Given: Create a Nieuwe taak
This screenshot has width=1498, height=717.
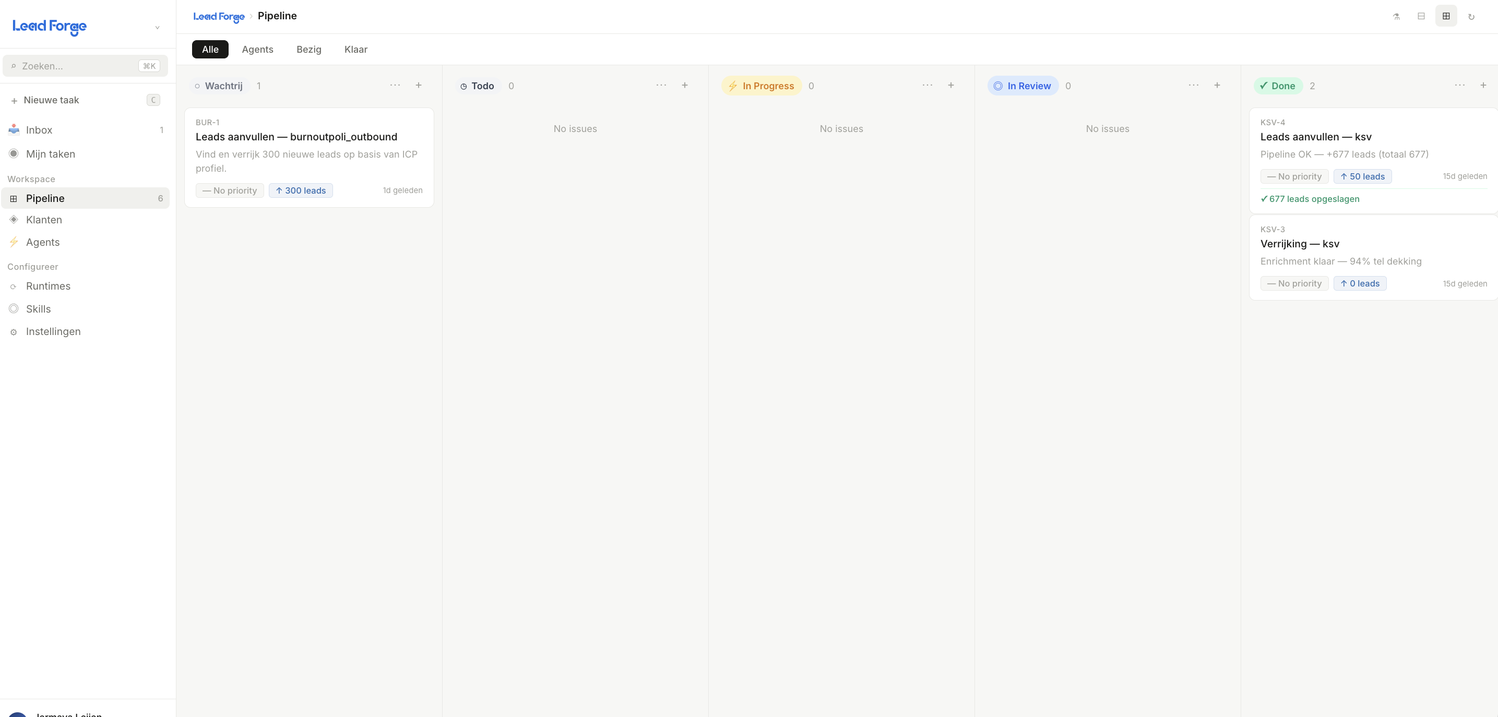Looking at the screenshot, I should tap(86, 100).
